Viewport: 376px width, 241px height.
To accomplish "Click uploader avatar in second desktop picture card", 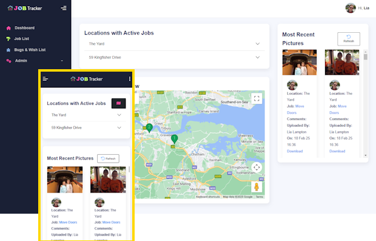I will click(x=335, y=85).
